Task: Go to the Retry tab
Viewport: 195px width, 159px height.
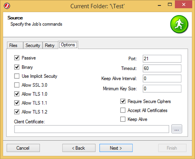Action: pyautogui.click(x=50, y=45)
